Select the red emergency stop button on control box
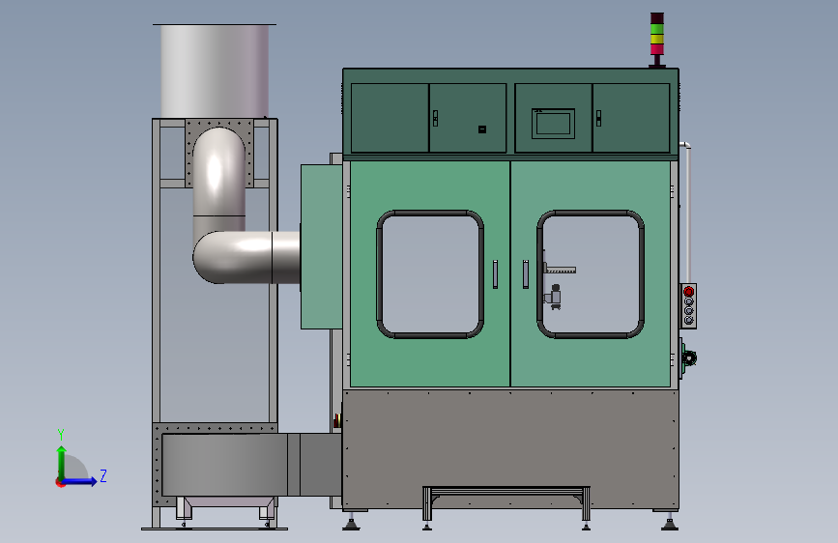 pyautogui.click(x=688, y=291)
